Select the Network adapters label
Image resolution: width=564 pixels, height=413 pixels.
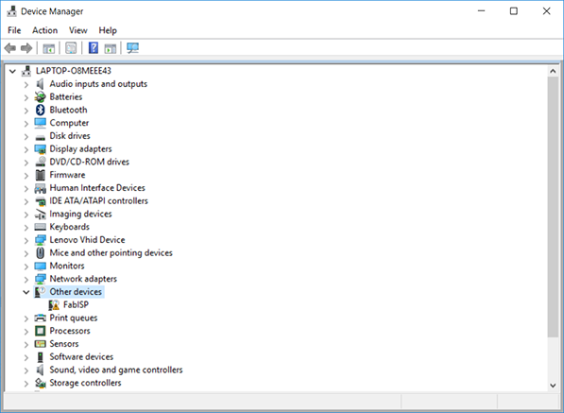click(x=83, y=279)
